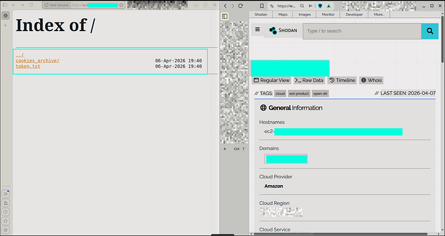Go forward in the Shodan browser window

[233, 6]
